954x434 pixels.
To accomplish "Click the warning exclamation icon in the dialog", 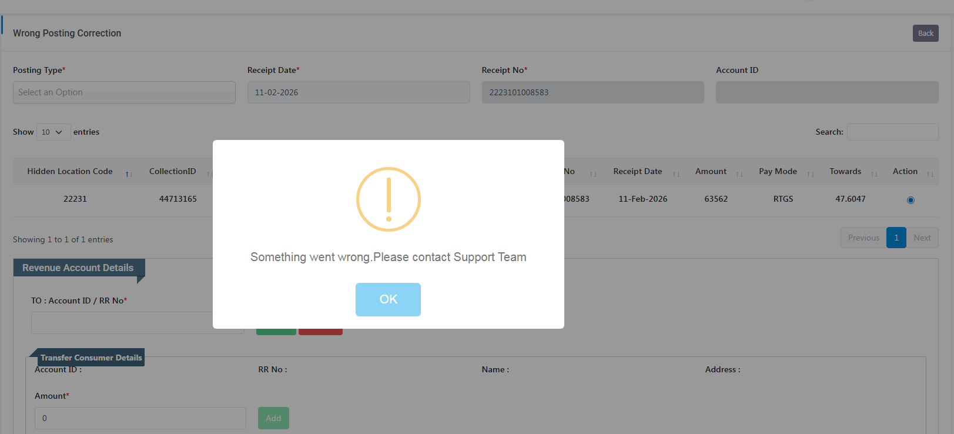I will (x=389, y=199).
